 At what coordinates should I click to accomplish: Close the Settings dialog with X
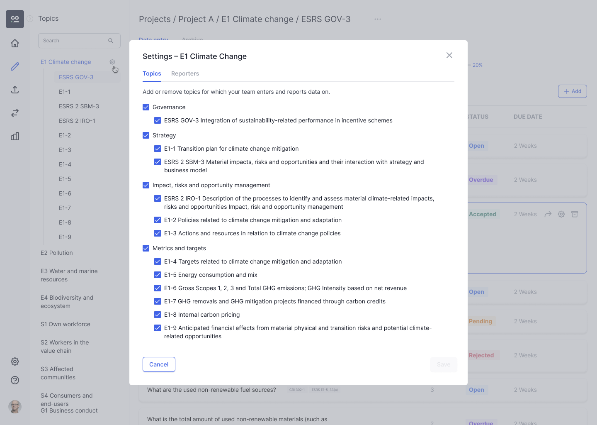click(449, 55)
